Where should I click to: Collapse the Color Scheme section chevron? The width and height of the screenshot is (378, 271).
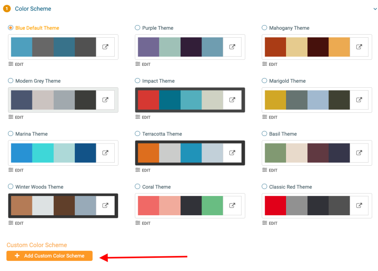(x=375, y=9)
